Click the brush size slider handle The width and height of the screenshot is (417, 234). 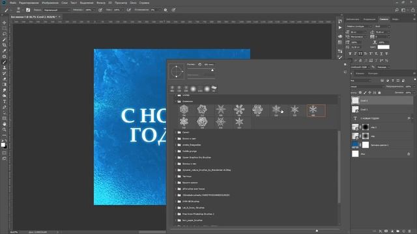pyautogui.click(x=212, y=70)
